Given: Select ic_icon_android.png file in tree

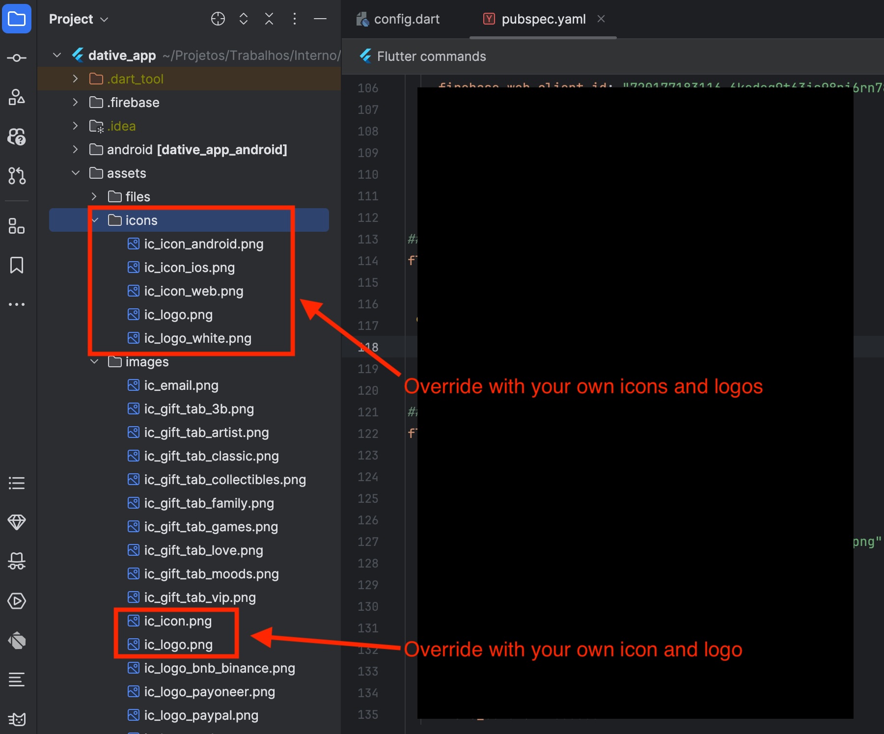Looking at the screenshot, I should coord(203,244).
